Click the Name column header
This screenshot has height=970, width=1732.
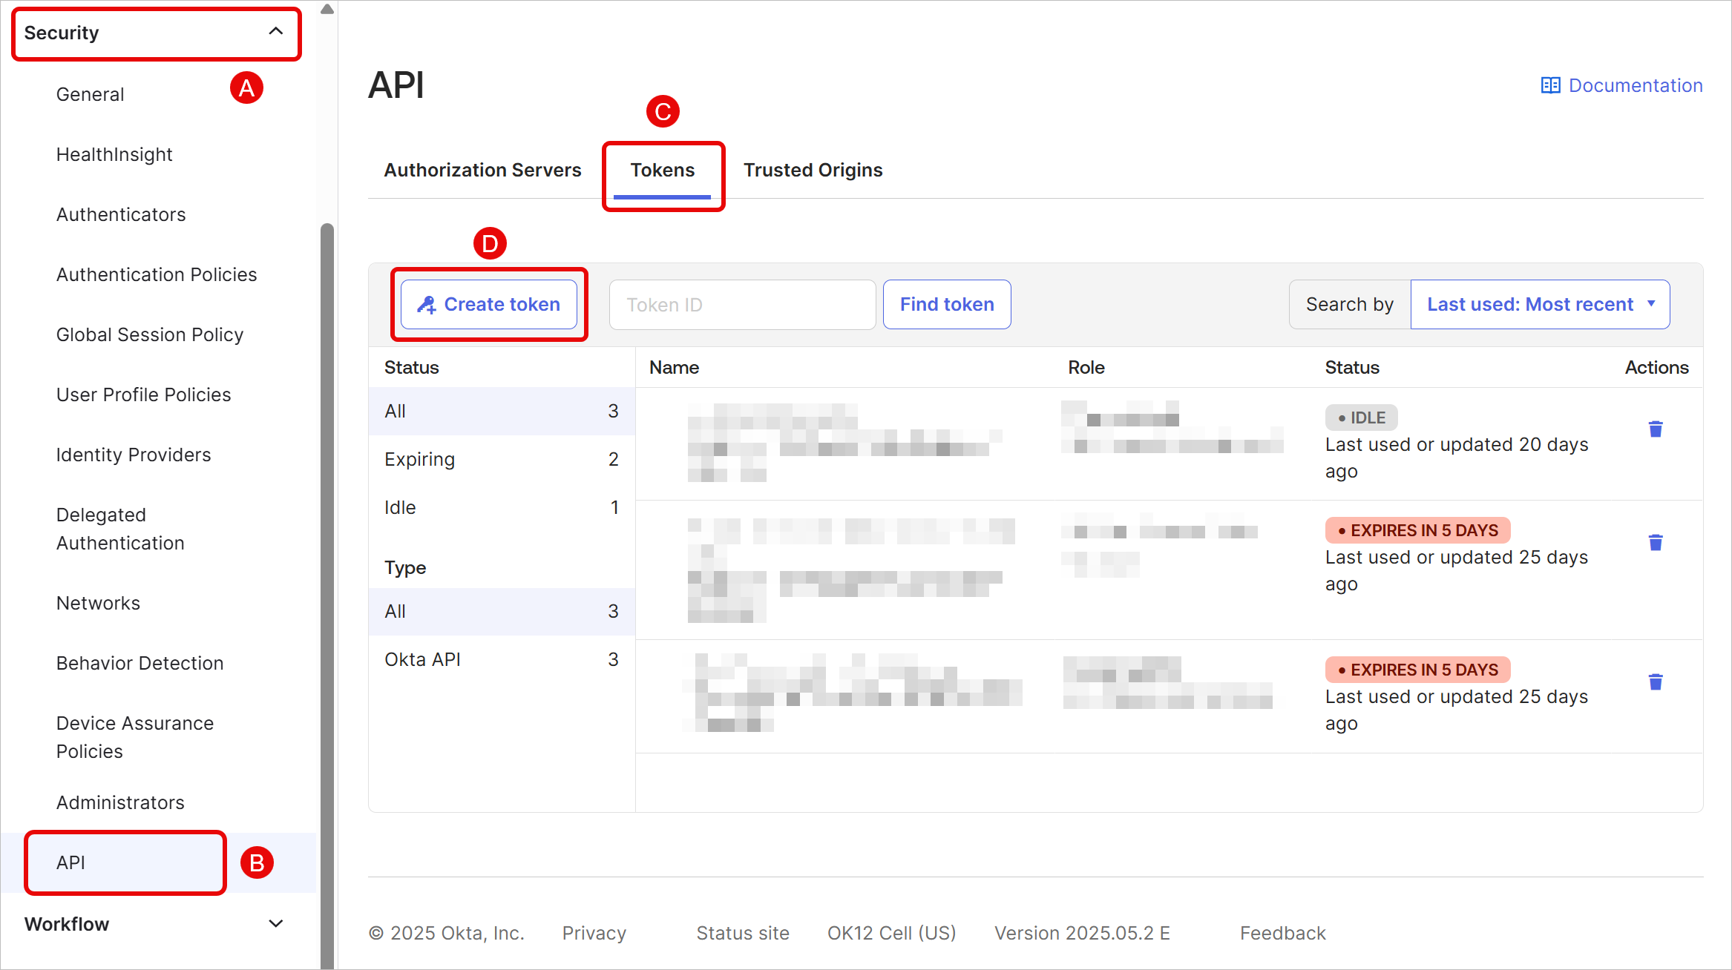pyautogui.click(x=674, y=367)
